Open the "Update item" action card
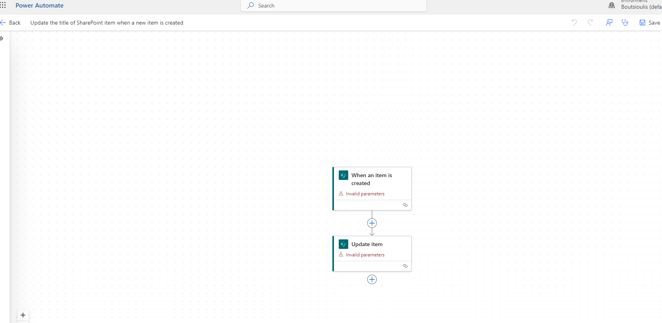This screenshot has height=323, width=662. 372,254
